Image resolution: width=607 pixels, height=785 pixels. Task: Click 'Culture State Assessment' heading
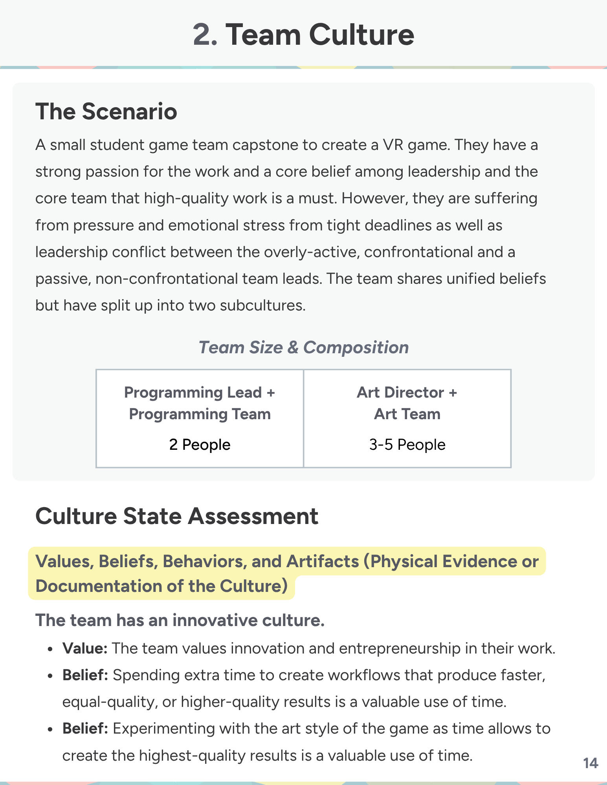coord(177,516)
